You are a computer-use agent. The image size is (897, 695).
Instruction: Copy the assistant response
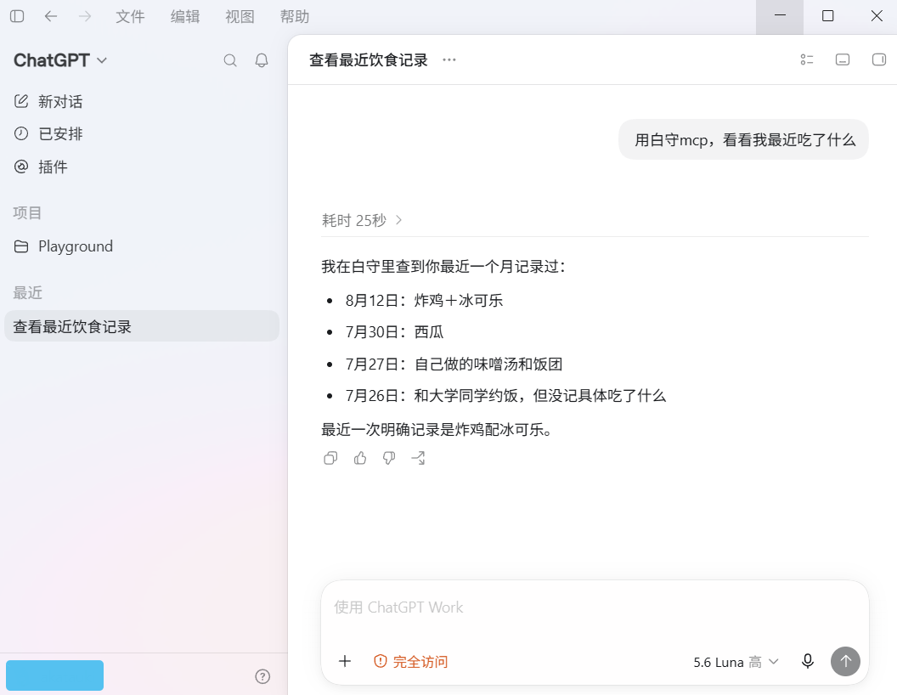pyautogui.click(x=330, y=458)
